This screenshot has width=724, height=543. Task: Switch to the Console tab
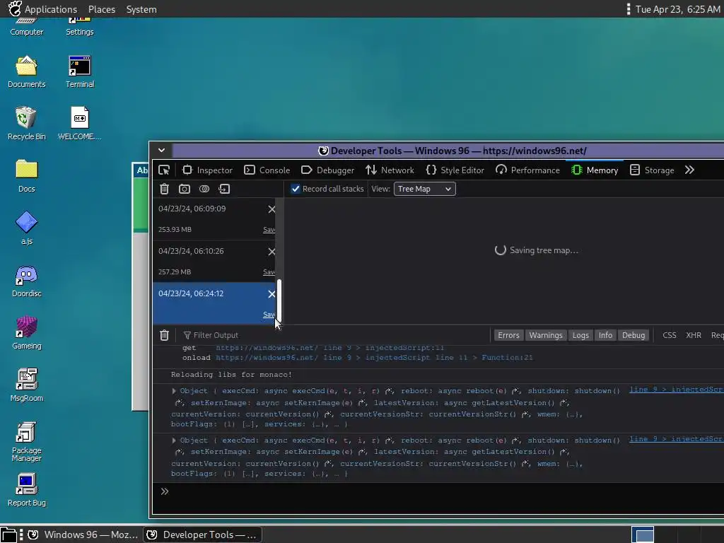pos(267,170)
